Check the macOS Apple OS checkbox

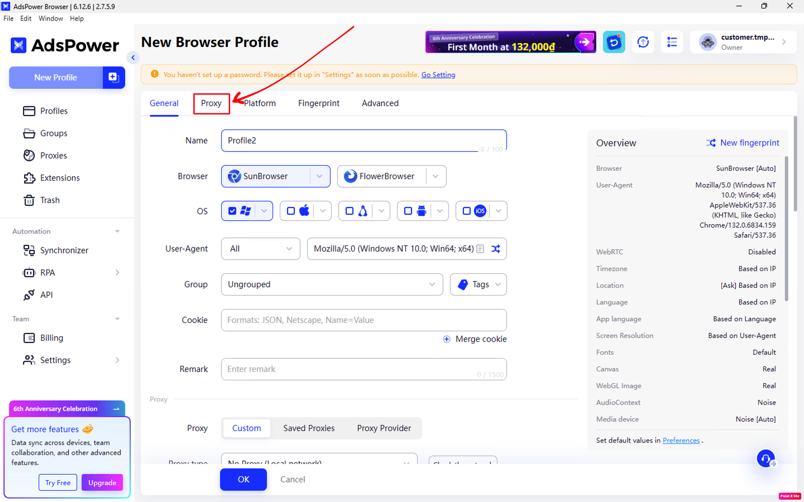pos(291,211)
